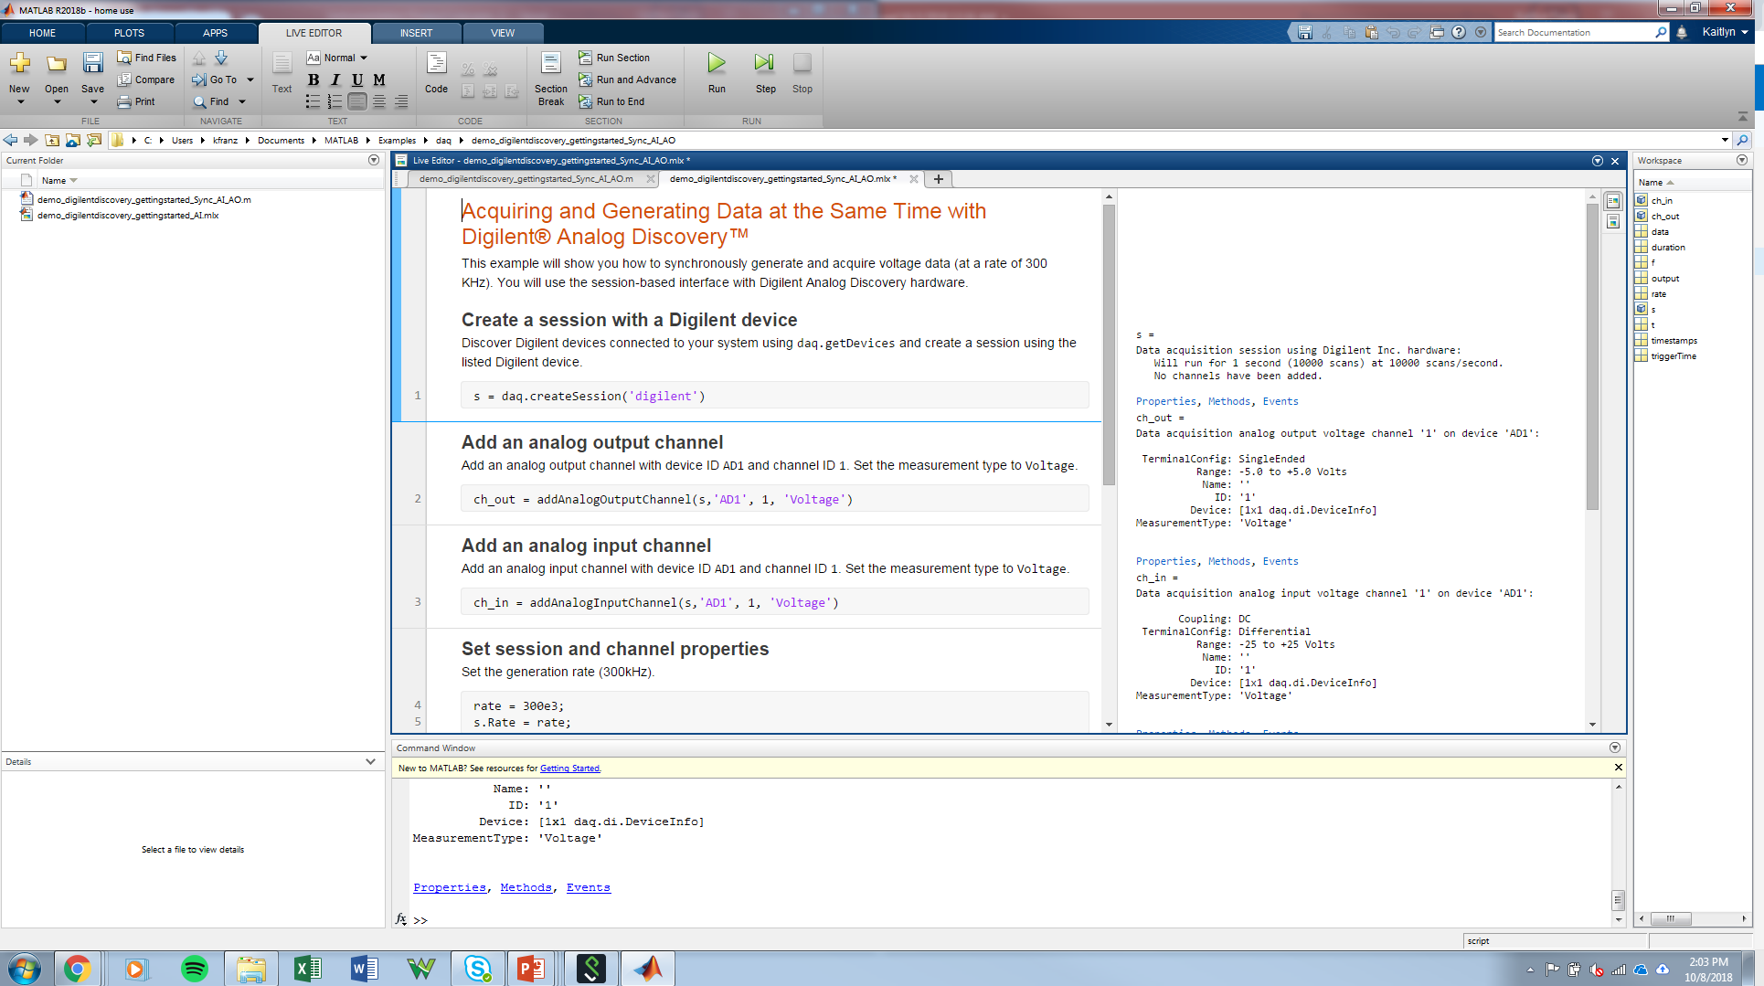Click in the Command Window prompt
1764x986 pixels.
click(x=548, y=919)
